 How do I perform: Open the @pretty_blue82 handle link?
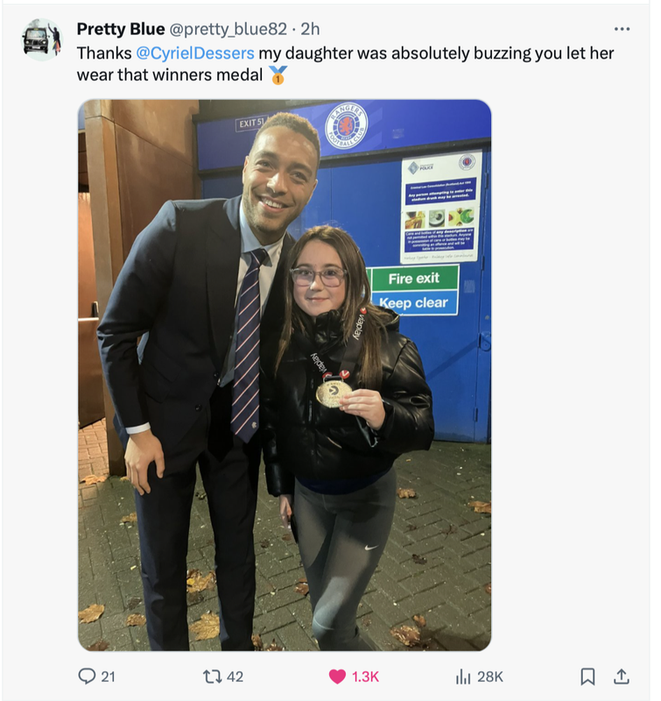[229, 29]
